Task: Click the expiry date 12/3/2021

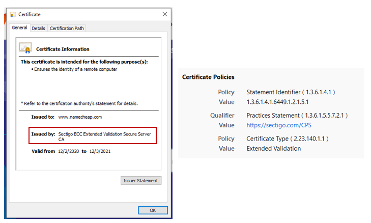Action: (100, 151)
